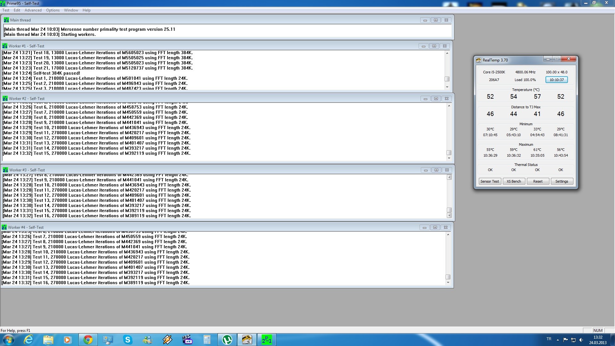Open the Test menu in Prime95
The height and width of the screenshot is (346, 615).
pyautogui.click(x=6, y=10)
